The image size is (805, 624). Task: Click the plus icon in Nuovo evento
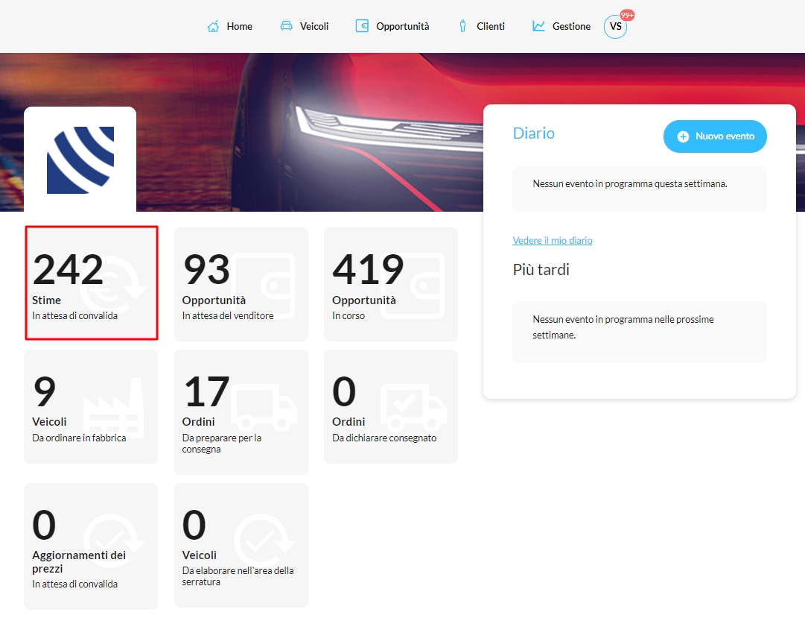tap(683, 136)
